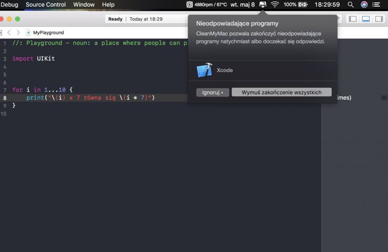Click the fan speed temperature menu bar icon
This screenshot has width=388, height=252.
[x=206, y=4]
